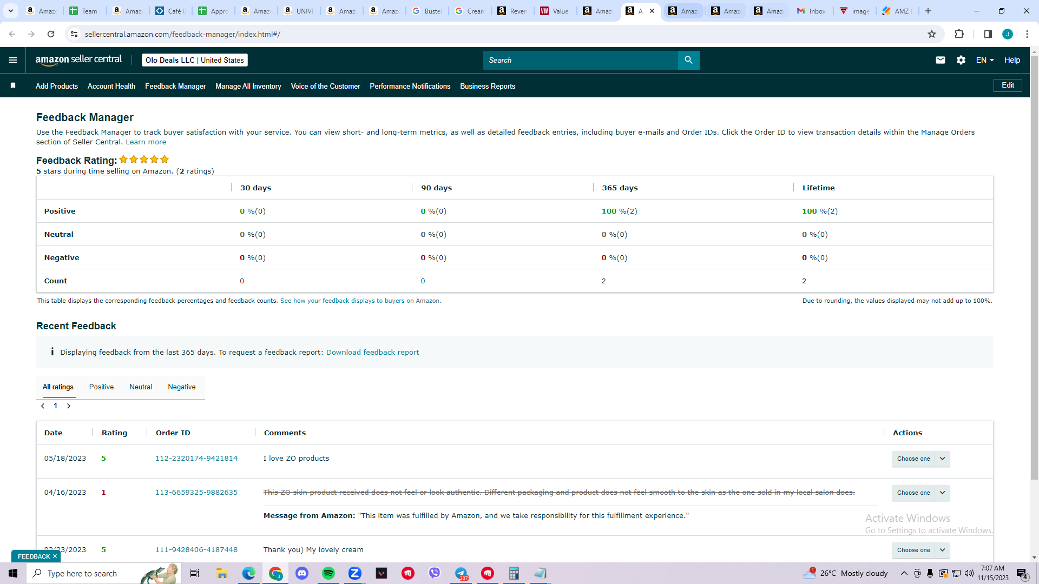Image resolution: width=1039 pixels, height=584 pixels.
Task: Switch to the Inbox Gmail browser tab
Action: [811, 11]
